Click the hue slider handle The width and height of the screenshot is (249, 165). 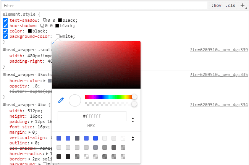[134, 97]
